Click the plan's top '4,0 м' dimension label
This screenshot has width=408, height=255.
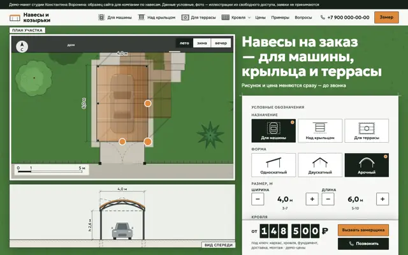coord(122,54)
